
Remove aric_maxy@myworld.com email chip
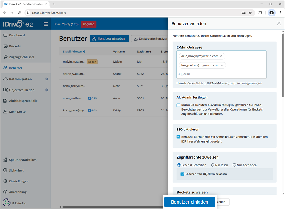tap(221, 56)
